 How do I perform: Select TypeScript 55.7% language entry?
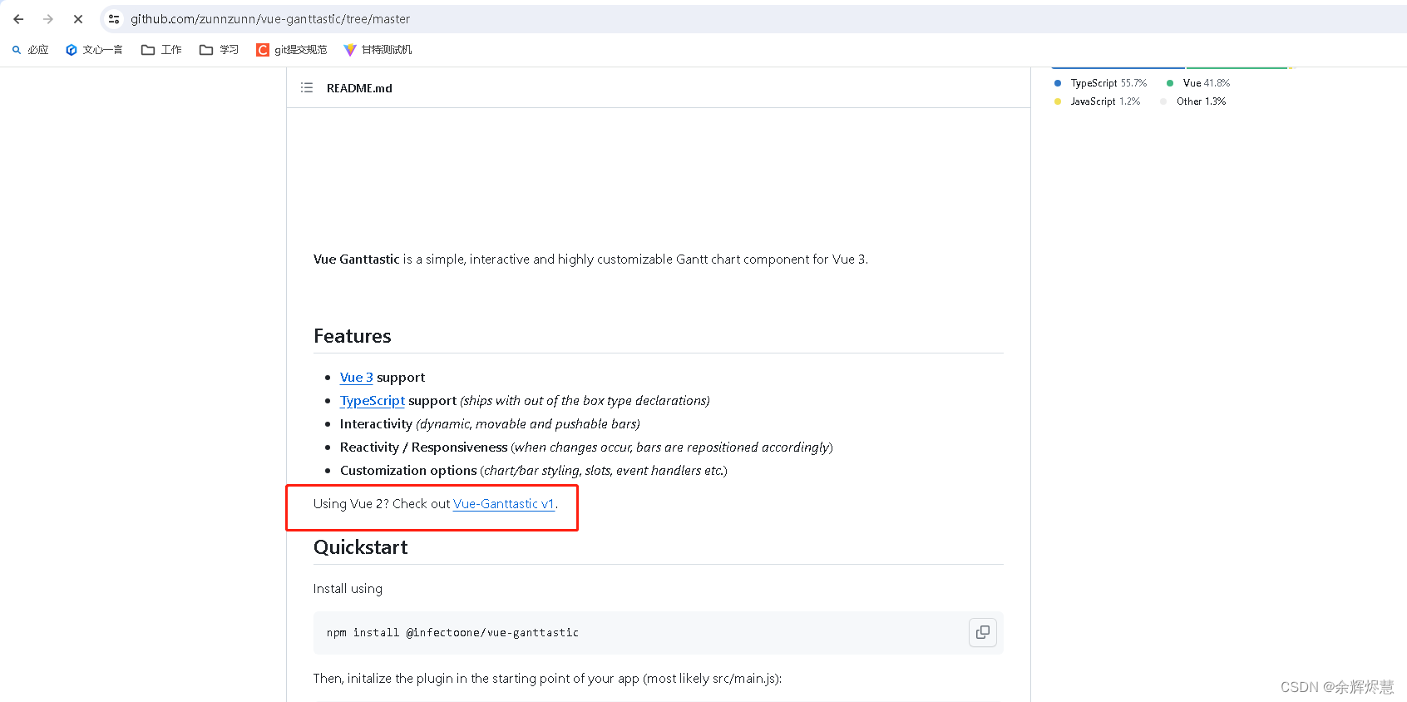click(x=1101, y=83)
